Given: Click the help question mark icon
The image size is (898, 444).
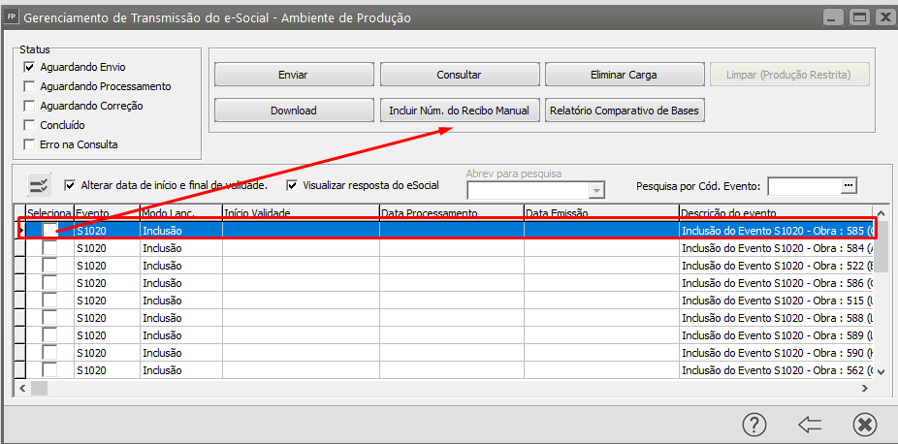Looking at the screenshot, I should click(x=756, y=425).
